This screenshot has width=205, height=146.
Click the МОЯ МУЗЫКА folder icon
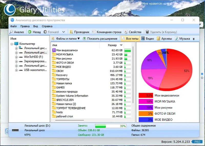tap(54, 54)
